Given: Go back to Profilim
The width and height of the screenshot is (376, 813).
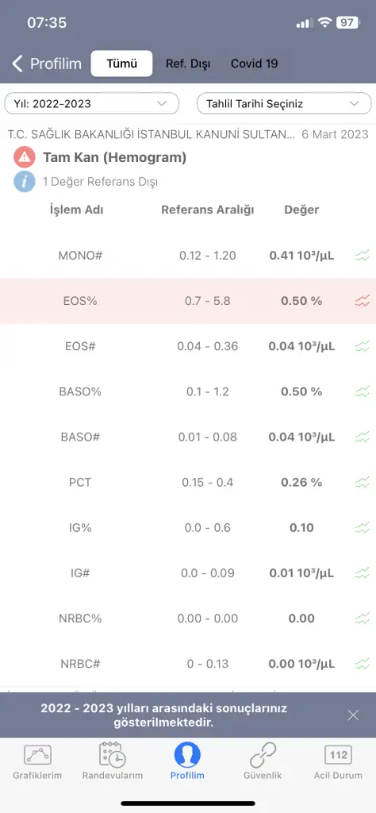Looking at the screenshot, I should tap(47, 64).
